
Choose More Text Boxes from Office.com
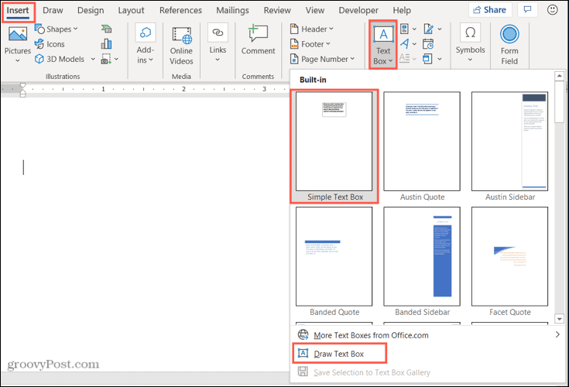click(371, 335)
